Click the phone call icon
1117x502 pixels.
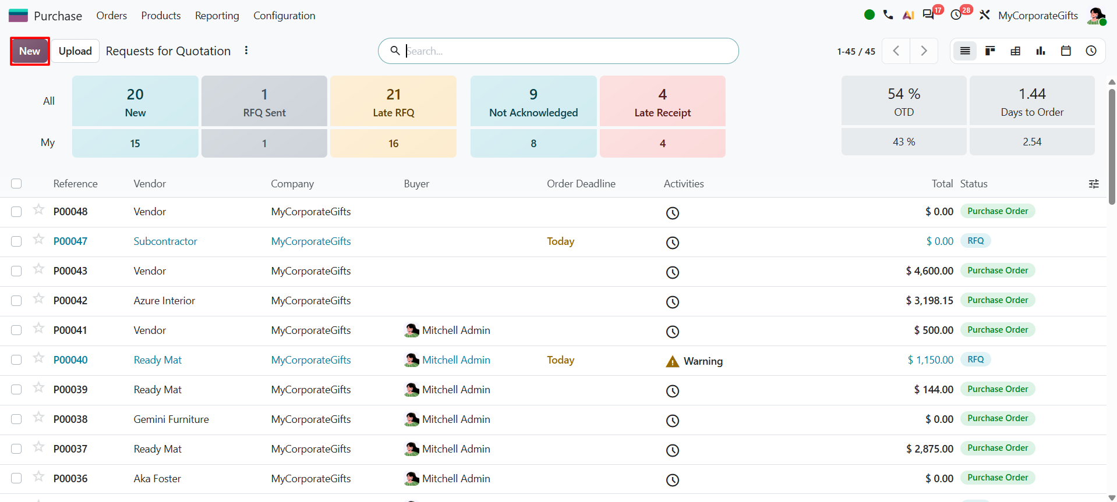[x=888, y=15]
